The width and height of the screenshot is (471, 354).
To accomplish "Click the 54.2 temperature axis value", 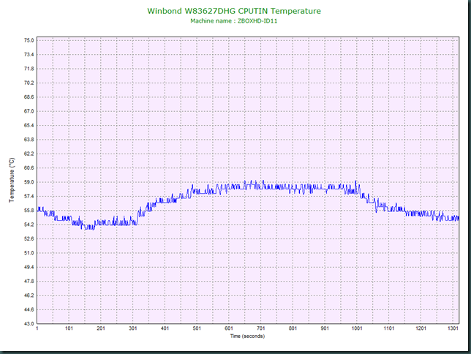I will 29,225.
